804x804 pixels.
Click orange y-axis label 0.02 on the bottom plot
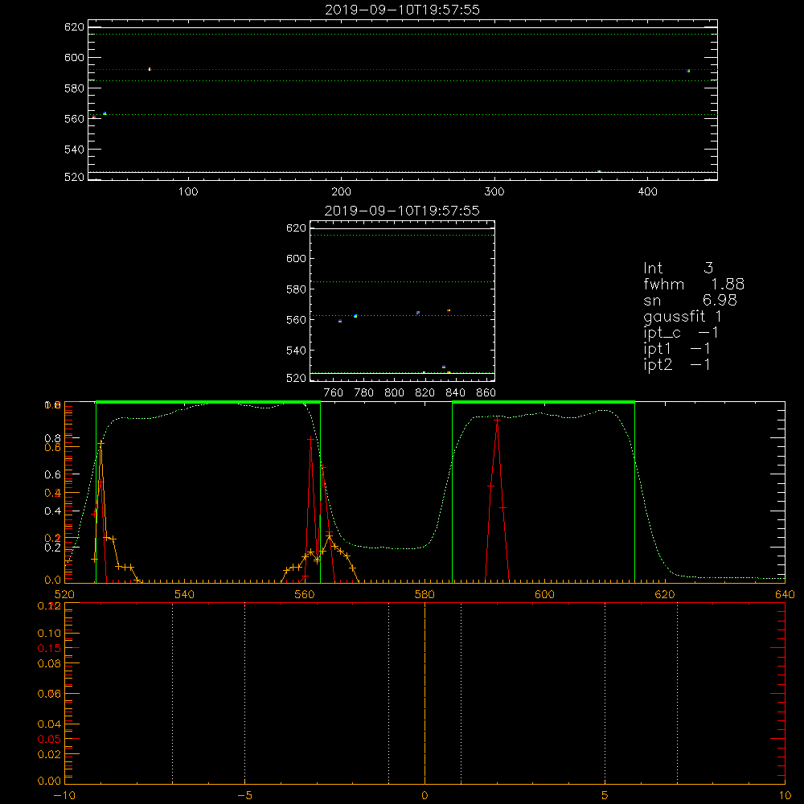pyautogui.click(x=49, y=754)
